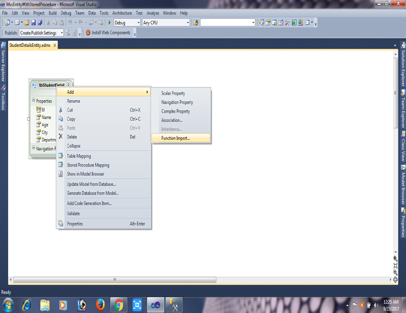
Task: Open Model Browser side tab
Action: point(403,185)
